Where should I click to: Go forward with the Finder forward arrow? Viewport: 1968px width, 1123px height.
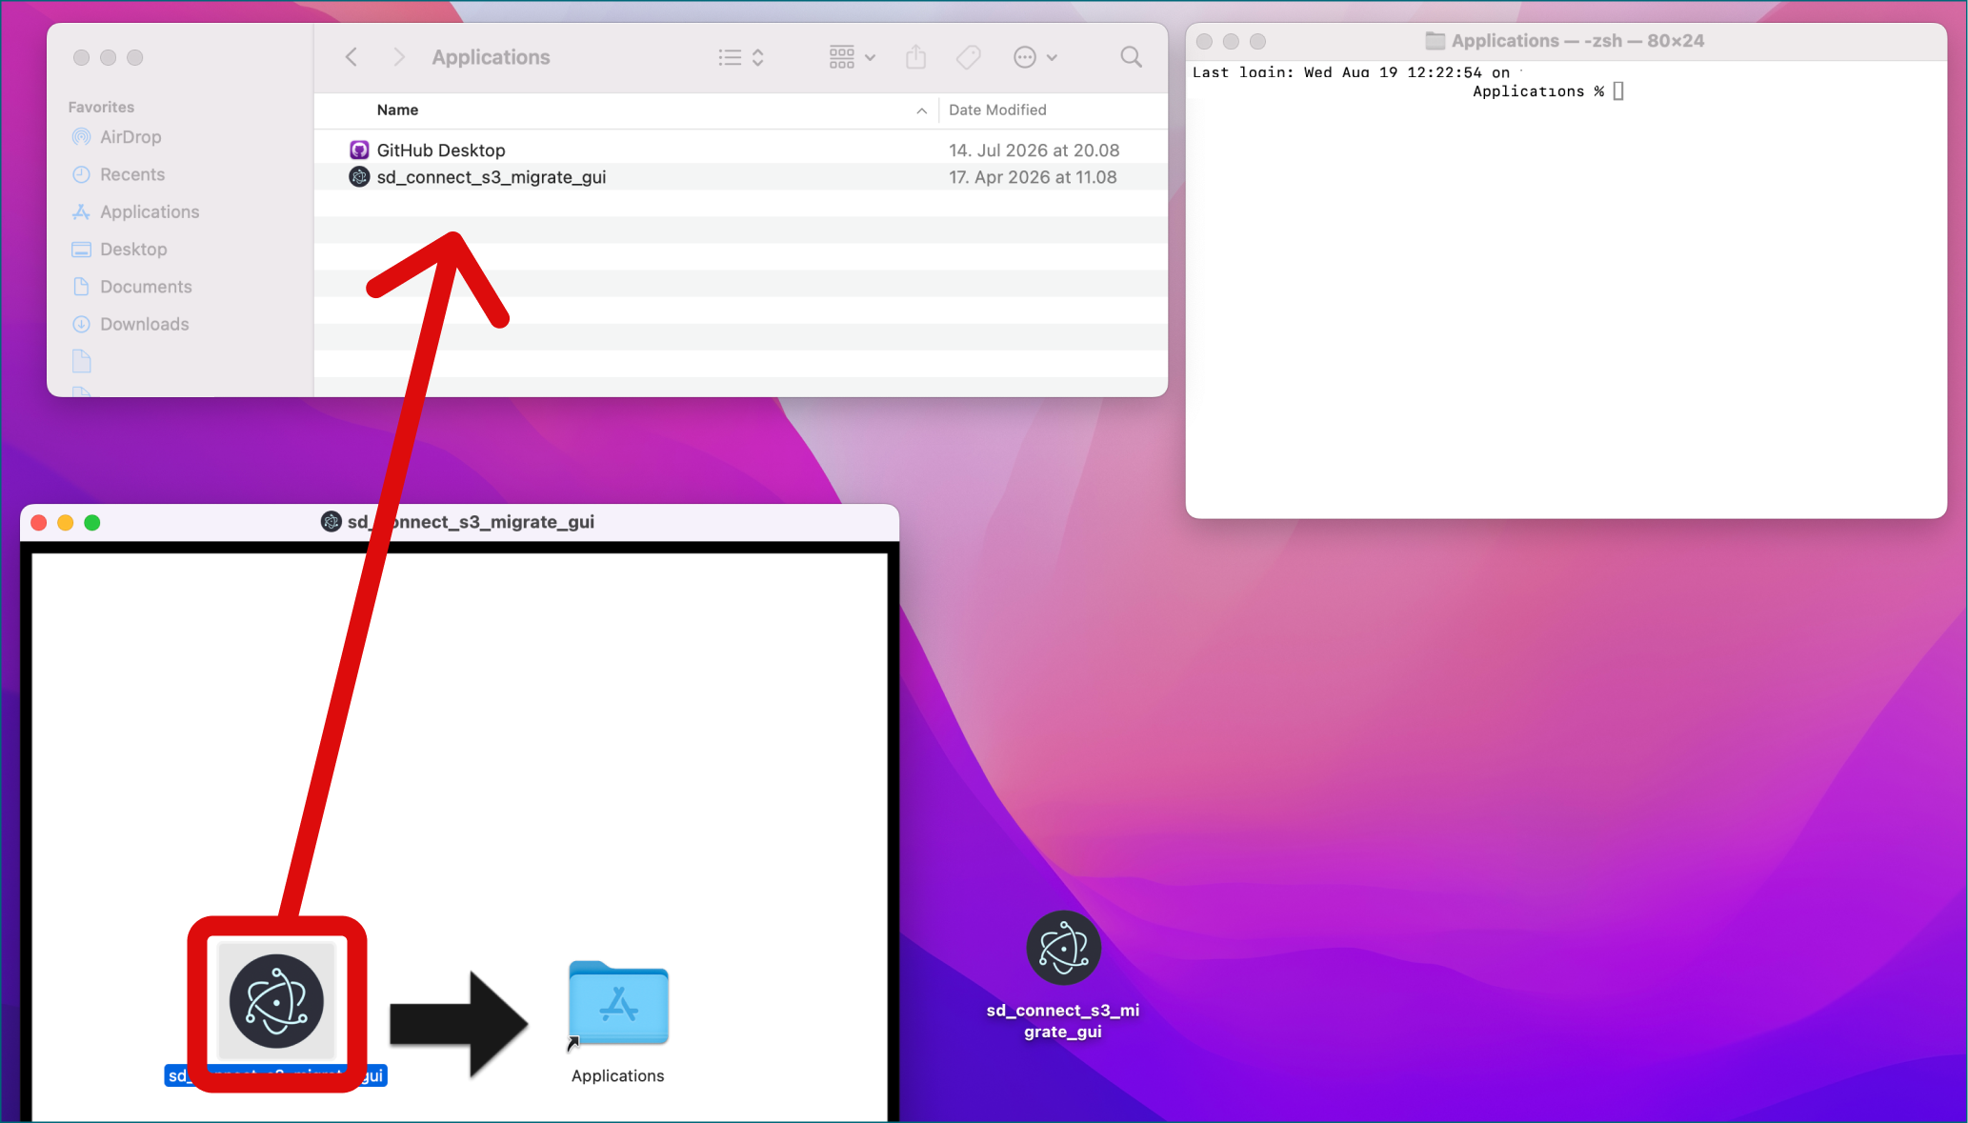(399, 57)
